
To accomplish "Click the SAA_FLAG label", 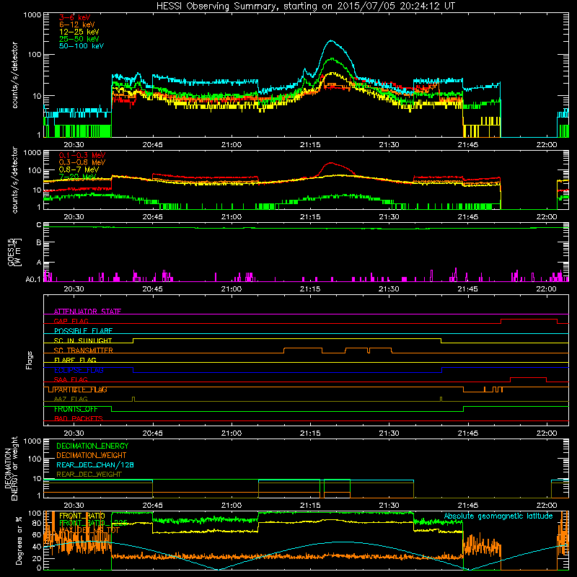I will coord(71,379).
